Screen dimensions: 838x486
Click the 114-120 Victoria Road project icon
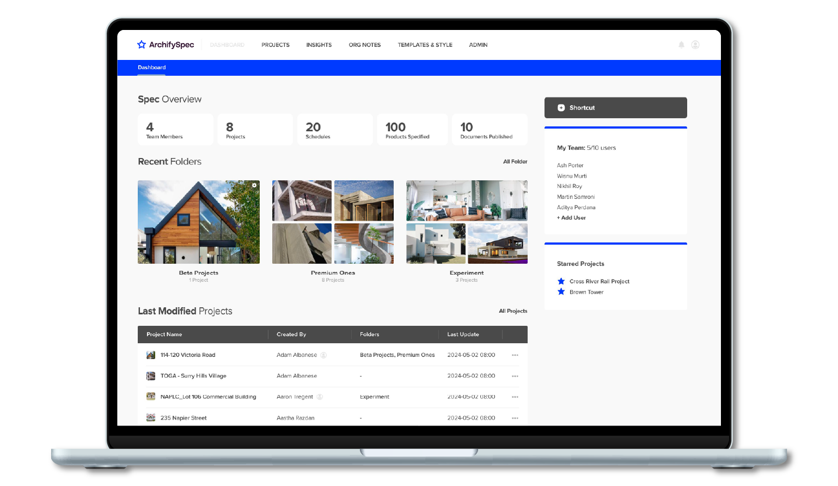tap(151, 355)
